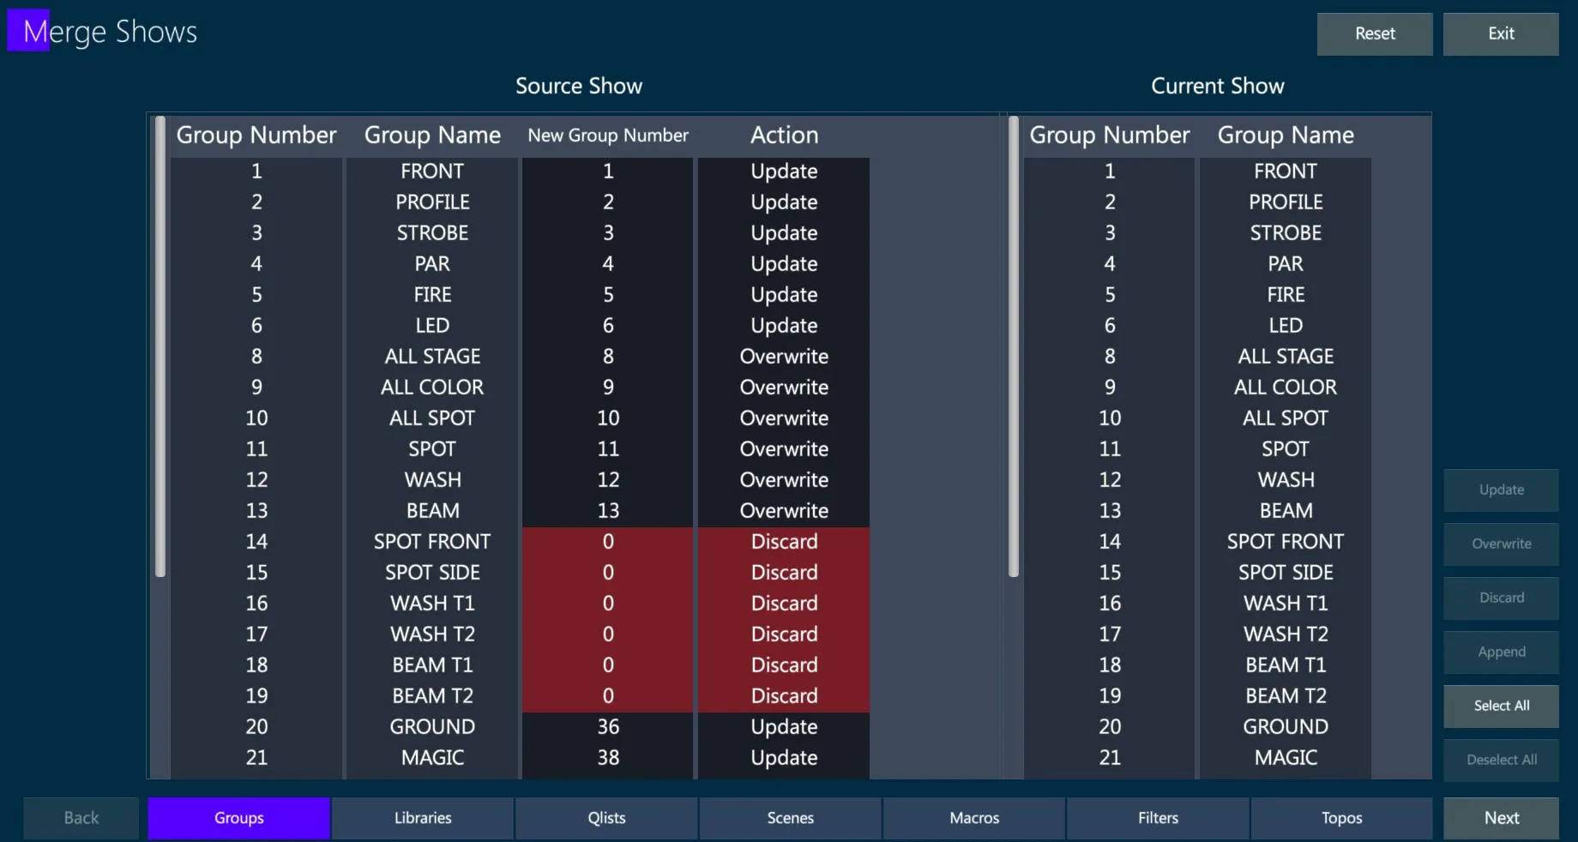Click Overwrite action for ALL STAGE
1578x842 pixels.
(x=784, y=357)
